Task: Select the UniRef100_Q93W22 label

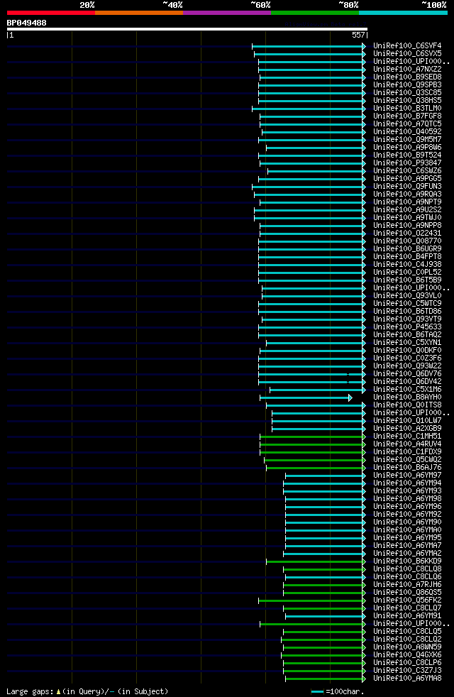Action: 407,366
